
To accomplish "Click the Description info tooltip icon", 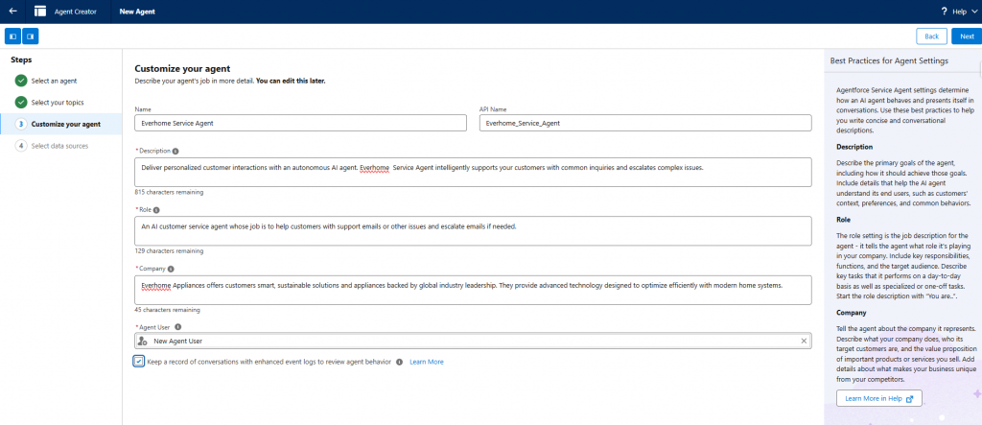I will (175, 151).
